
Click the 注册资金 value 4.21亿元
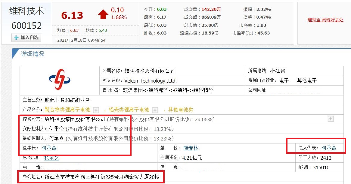point(192,158)
